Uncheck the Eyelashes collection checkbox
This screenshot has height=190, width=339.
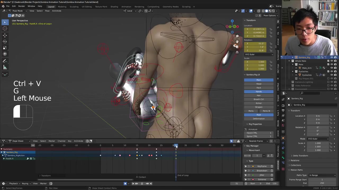point(328,72)
